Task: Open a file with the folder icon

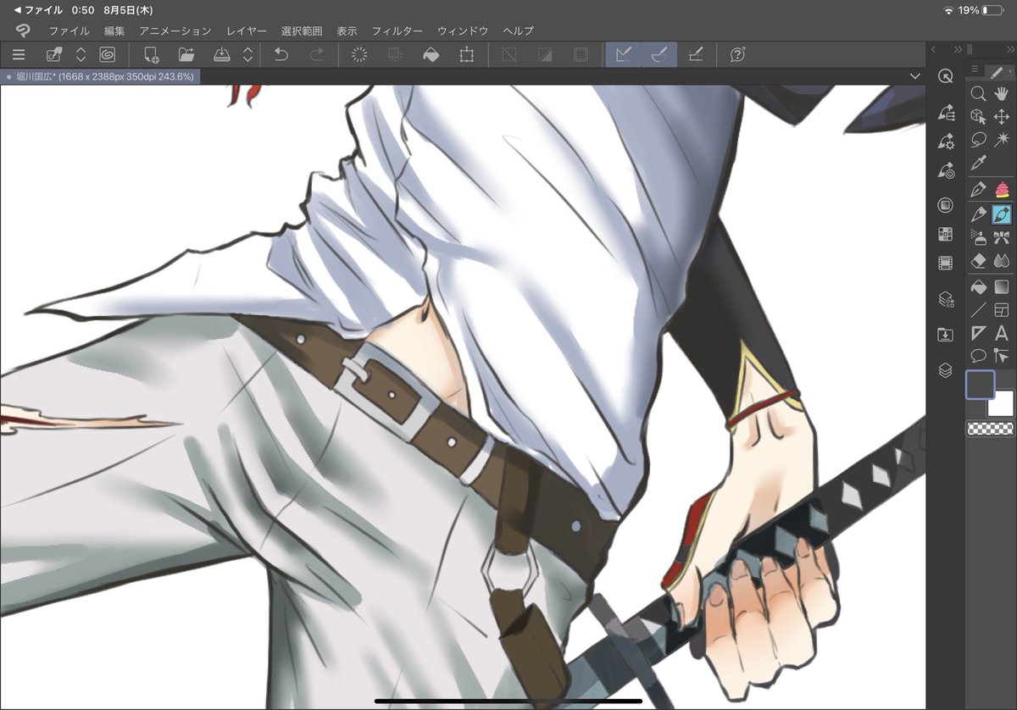Action: tap(186, 54)
